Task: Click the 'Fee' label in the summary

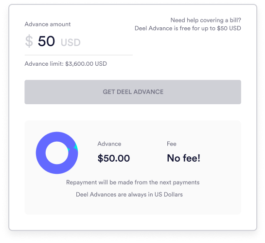Action: coord(171,144)
